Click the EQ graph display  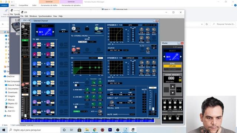pyautogui.click(x=88, y=67)
